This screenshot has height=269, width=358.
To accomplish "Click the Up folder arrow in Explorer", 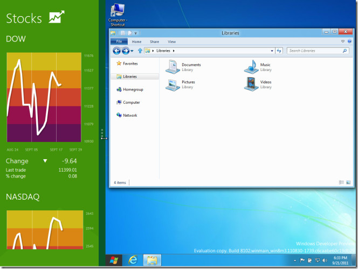I will (x=140, y=51).
